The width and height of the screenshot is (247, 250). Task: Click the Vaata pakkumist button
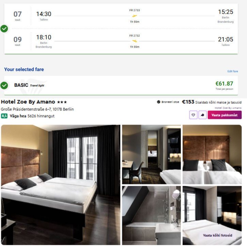click(x=225, y=115)
